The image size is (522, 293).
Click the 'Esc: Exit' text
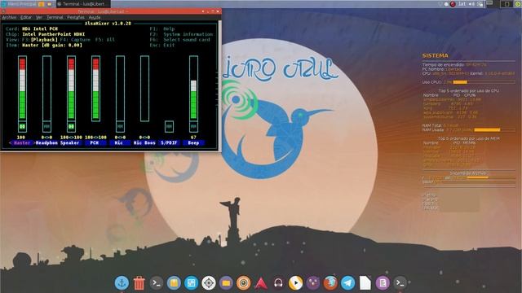click(162, 45)
